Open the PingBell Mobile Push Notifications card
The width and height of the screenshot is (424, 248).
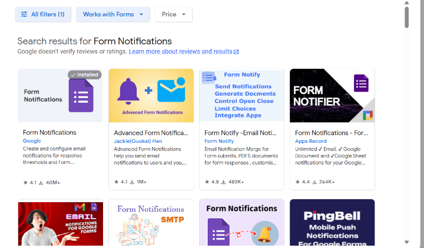[332, 223]
